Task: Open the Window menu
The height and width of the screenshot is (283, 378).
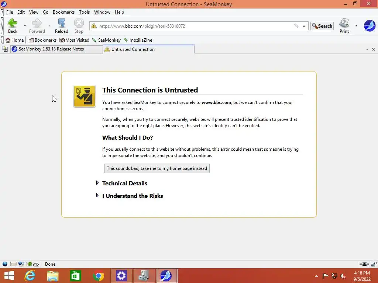Action: pyautogui.click(x=102, y=12)
